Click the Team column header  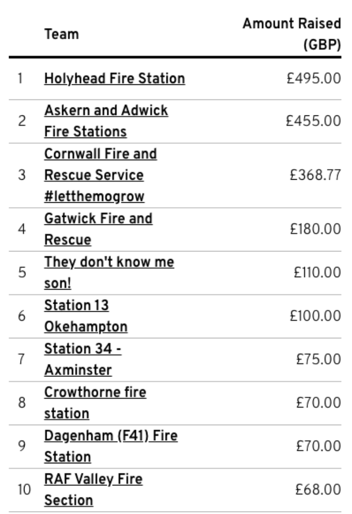pyautogui.click(x=62, y=34)
